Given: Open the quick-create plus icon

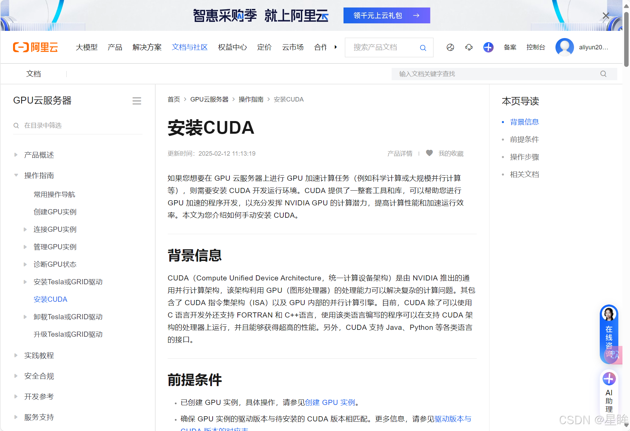Looking at the screenshot, I should click(x=488, y=47).
